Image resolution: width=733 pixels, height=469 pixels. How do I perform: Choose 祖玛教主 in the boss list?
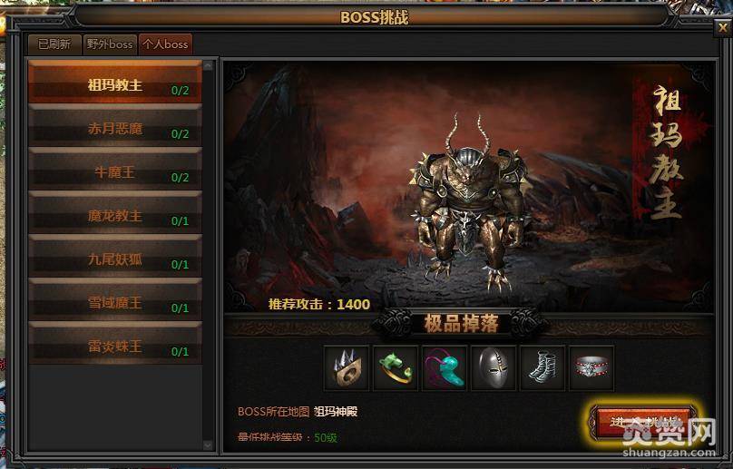click(115, 82)
